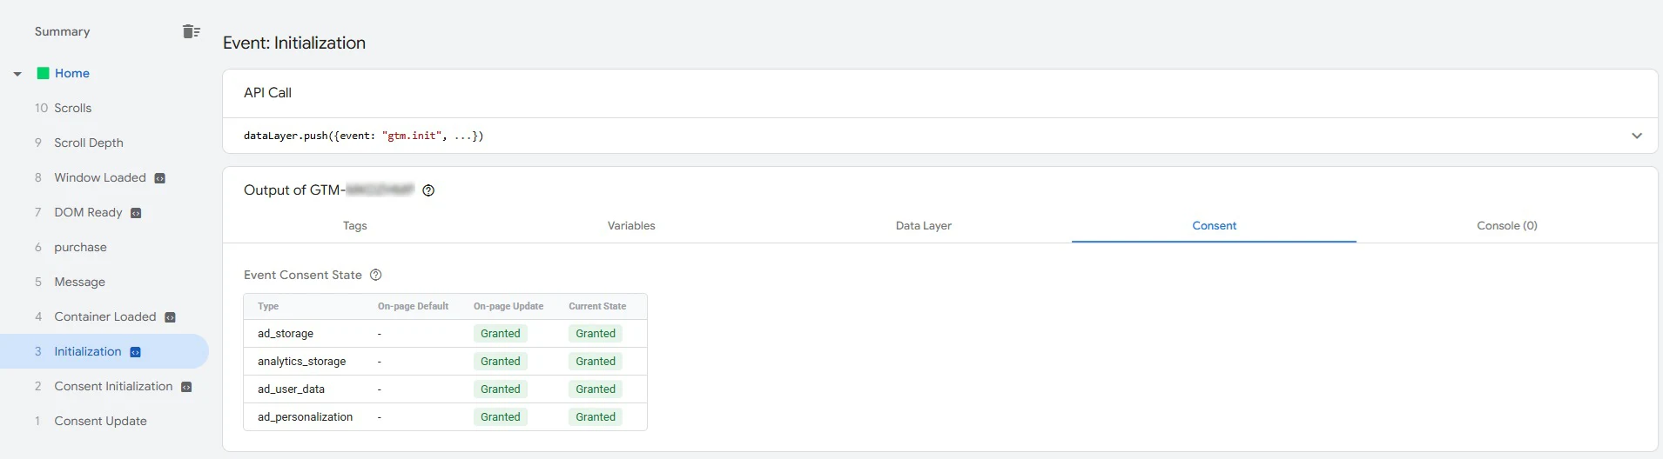
Task: Click ad_storage Current State Granted badge
Action: point(596,333)
